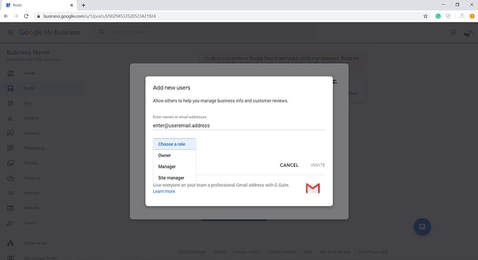Open the Google apps grid

[x=454, y=32]
